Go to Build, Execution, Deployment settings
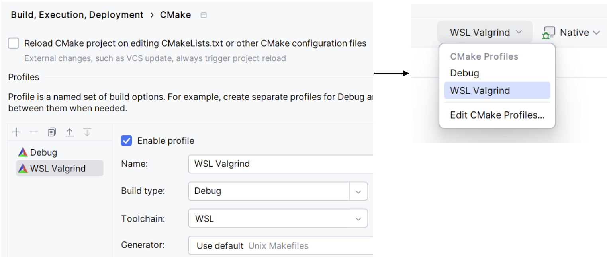The width and height of the screenshot is (607, 257). coord(77,14)
